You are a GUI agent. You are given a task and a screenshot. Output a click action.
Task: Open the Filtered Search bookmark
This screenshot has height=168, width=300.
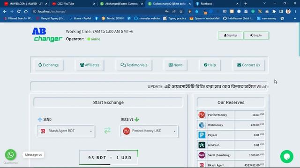click(x=18, y=18)
